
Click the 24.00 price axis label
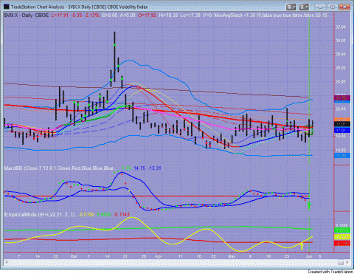pyautogui.click(x=341, y=82)
